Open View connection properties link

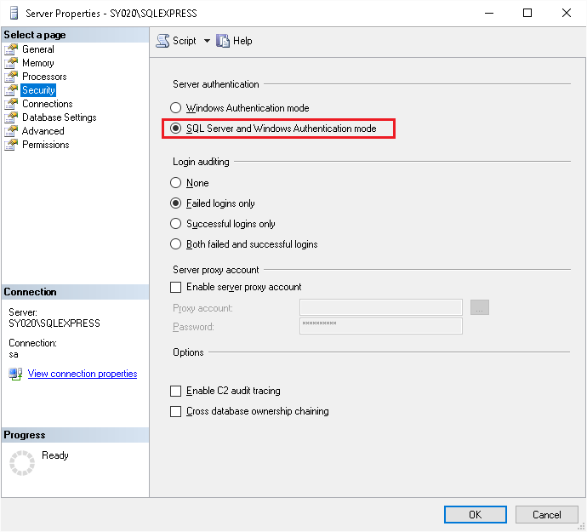[83, 374]
